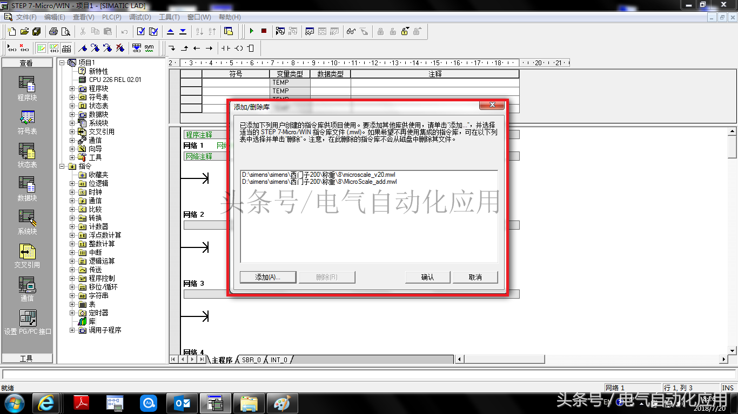
Task: Put the PLC in STOP mode
Action: tap(264, 31)
